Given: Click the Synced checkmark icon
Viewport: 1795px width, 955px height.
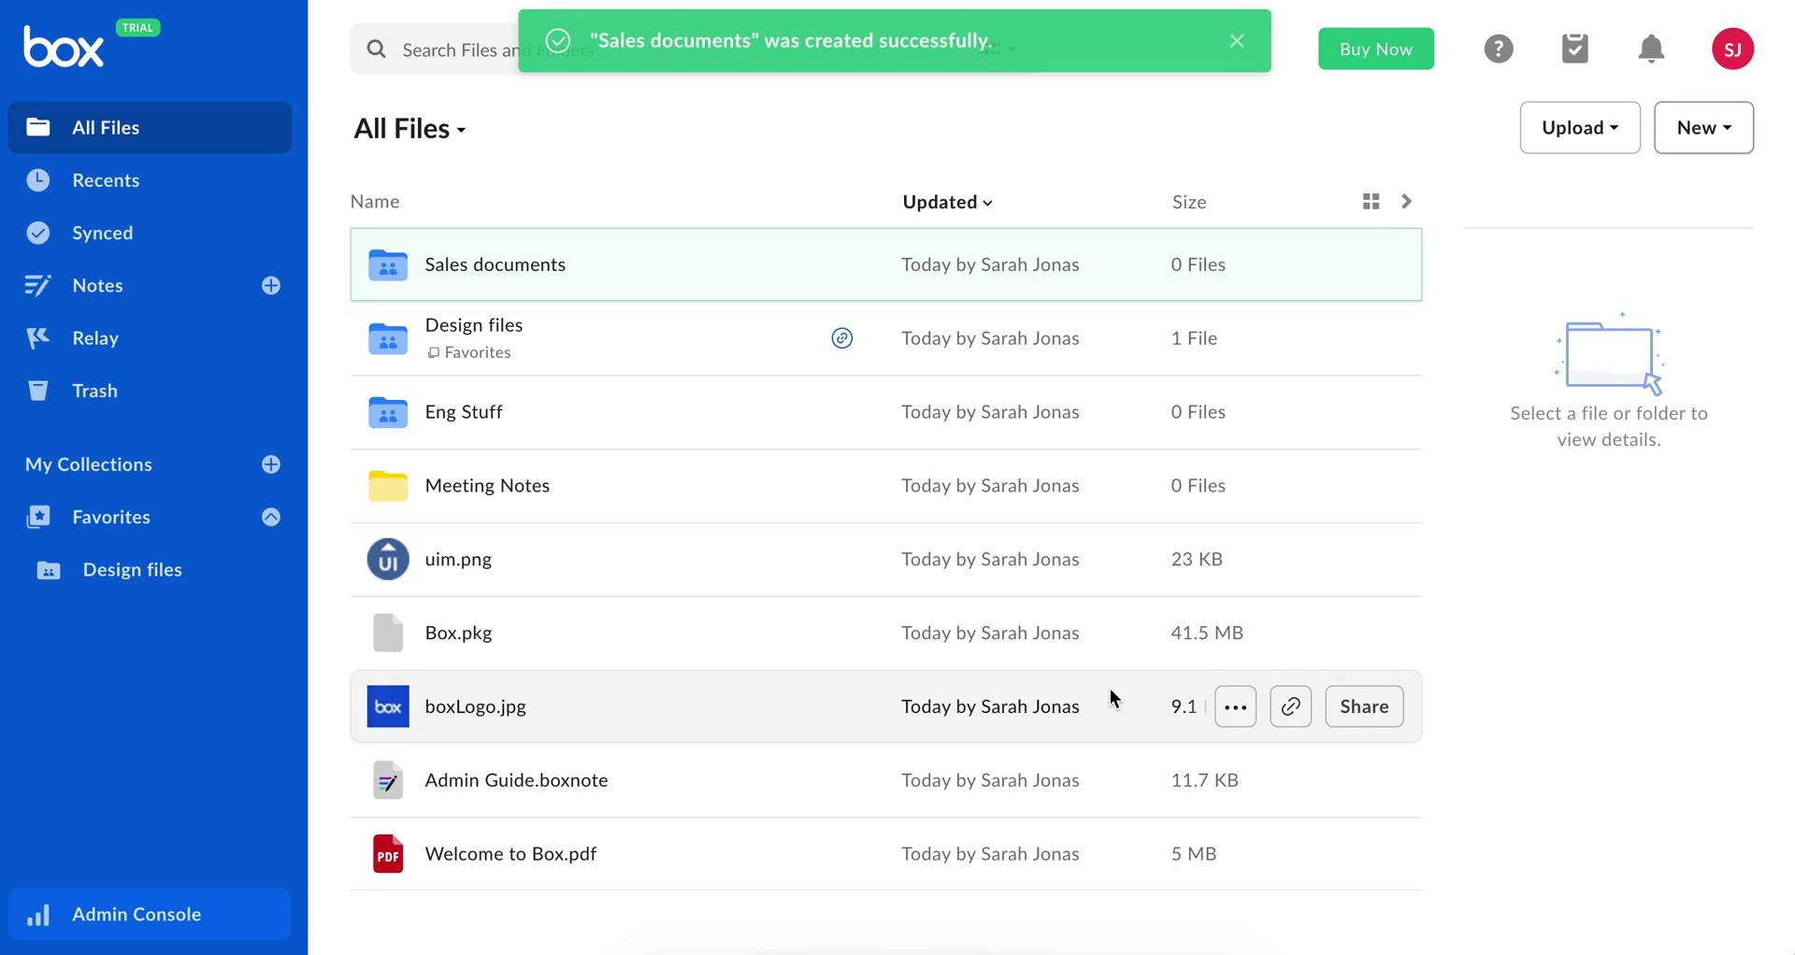Looking at the screenshot, I should (x=38, y=233).
